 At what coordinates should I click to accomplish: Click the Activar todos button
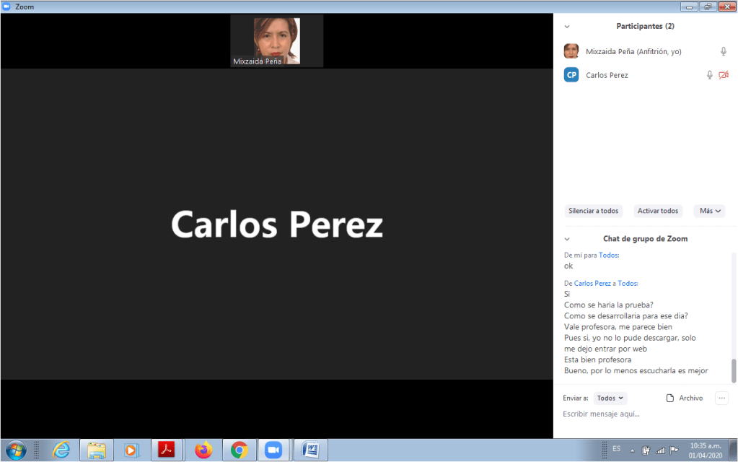[657, 211]
